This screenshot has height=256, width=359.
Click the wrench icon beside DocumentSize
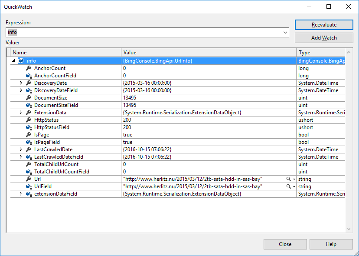pos(29,98)
